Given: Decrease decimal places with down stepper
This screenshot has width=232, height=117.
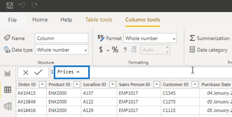Looking at the screenshot, I should [x=167, y=52].
